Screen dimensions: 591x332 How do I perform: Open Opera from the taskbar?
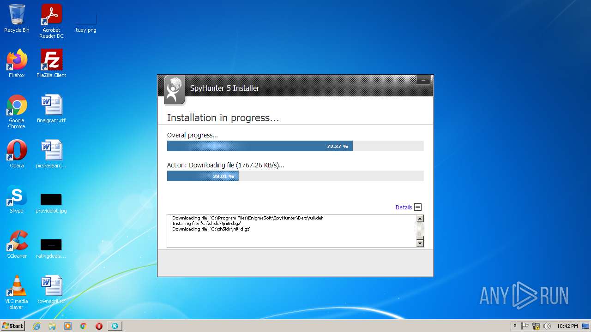pos(99,326)
